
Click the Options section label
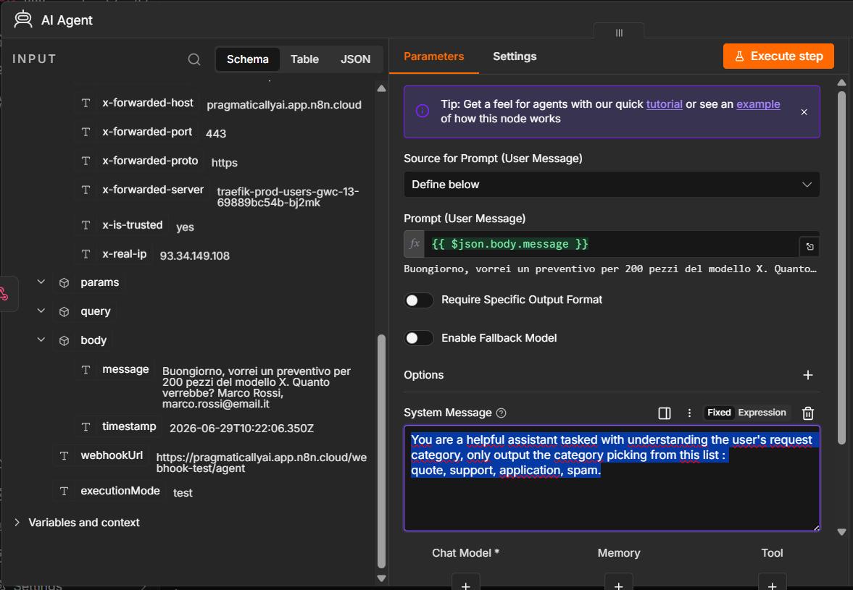(424, 375)
